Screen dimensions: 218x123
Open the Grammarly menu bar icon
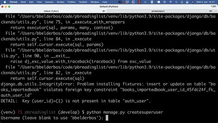point(133,2)
